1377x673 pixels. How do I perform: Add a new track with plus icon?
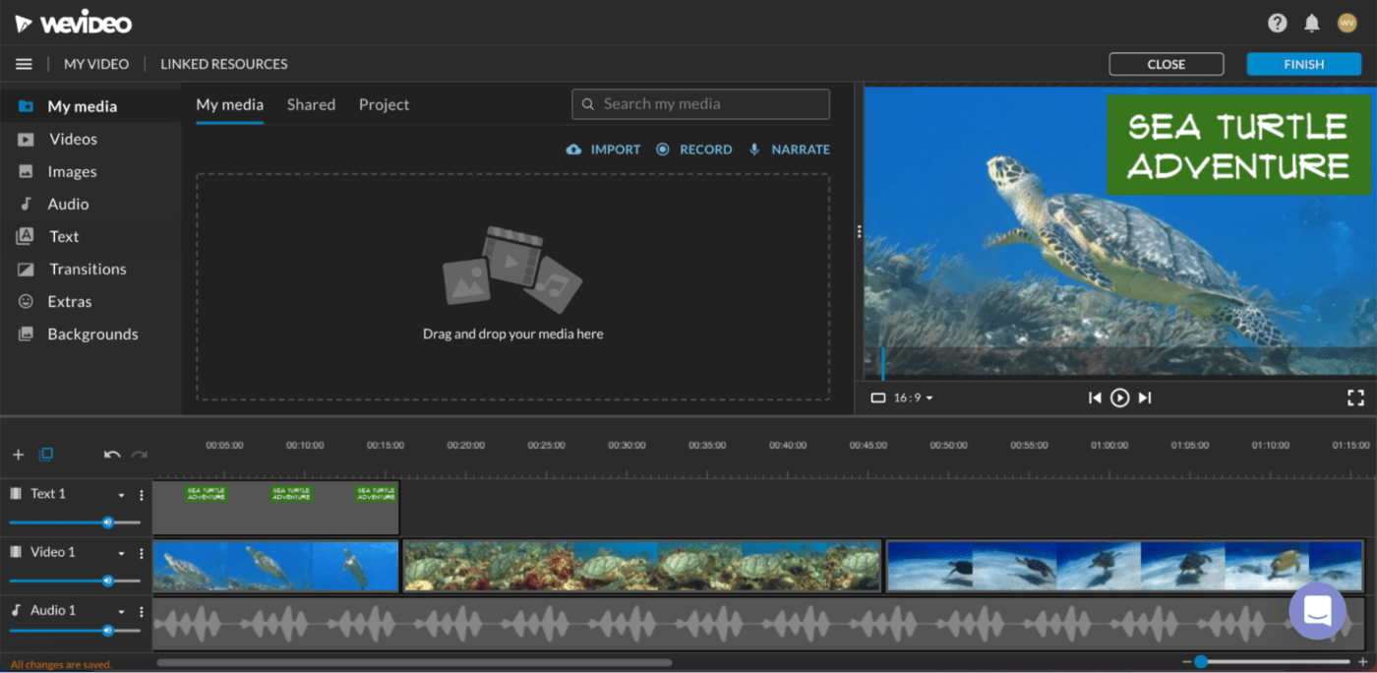pyautogui.click(x=18, y=455)
